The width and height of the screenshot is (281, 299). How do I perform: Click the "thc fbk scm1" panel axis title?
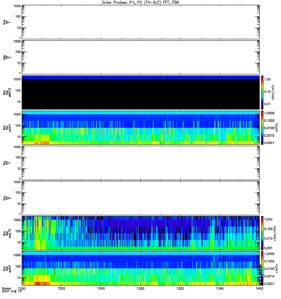[7, 268]
